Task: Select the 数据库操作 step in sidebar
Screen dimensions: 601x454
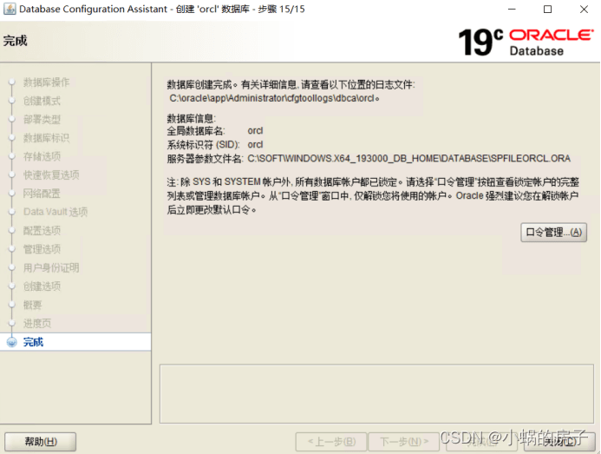Action: coord(46,82)
